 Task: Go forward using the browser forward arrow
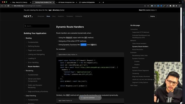pyautogui.click(x=5, y=6)
